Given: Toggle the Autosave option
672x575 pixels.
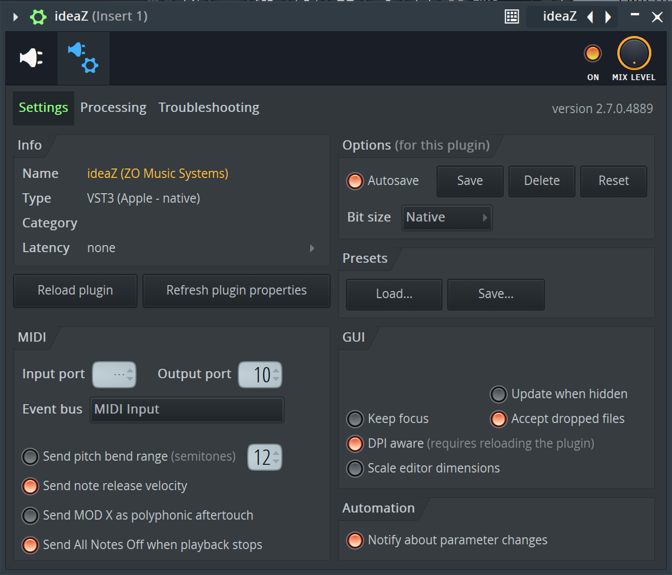Looking at the screenshot, I should [355, 181].
